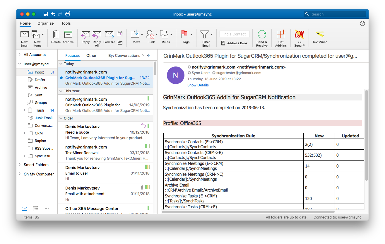
Task: Click the Search field
Action: click(x=335, y=14)
